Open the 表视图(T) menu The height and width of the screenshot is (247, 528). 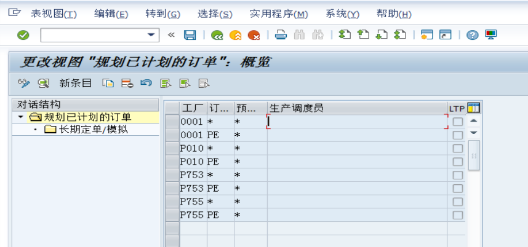pos(54,14)
